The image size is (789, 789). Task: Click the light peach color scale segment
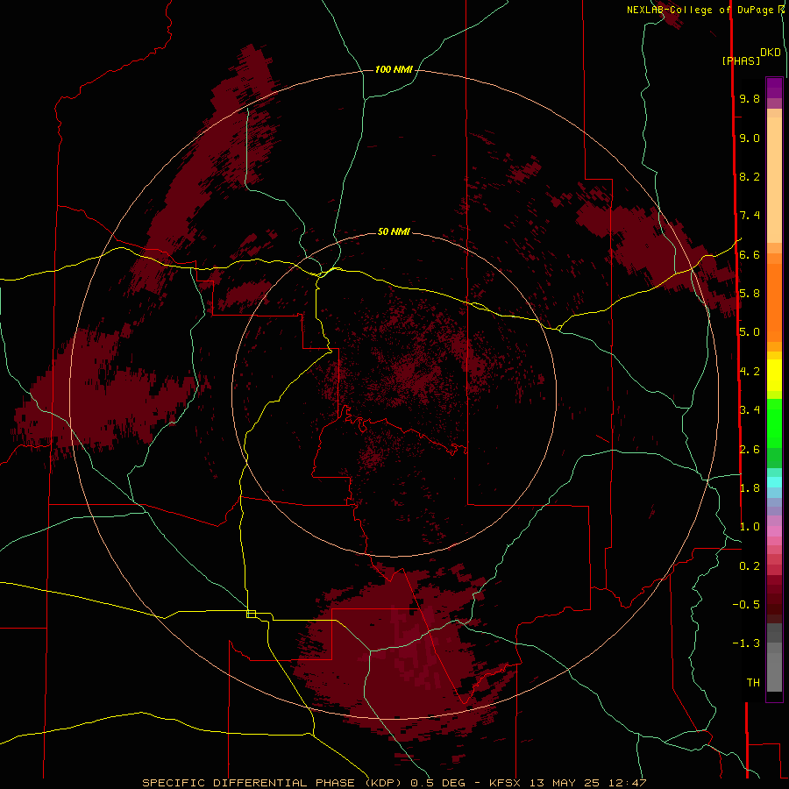[774, 180]
